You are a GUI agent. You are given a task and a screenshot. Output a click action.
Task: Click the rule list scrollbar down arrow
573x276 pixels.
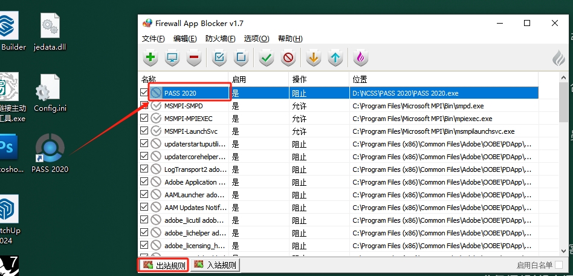point(564,251)
